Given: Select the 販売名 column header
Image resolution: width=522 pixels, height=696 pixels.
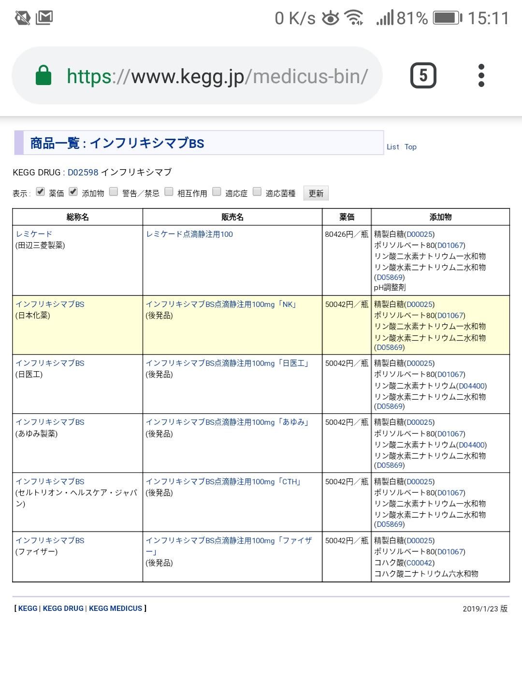Looking at the screenshot, I should pyautogui.click(x=232, y=217).
